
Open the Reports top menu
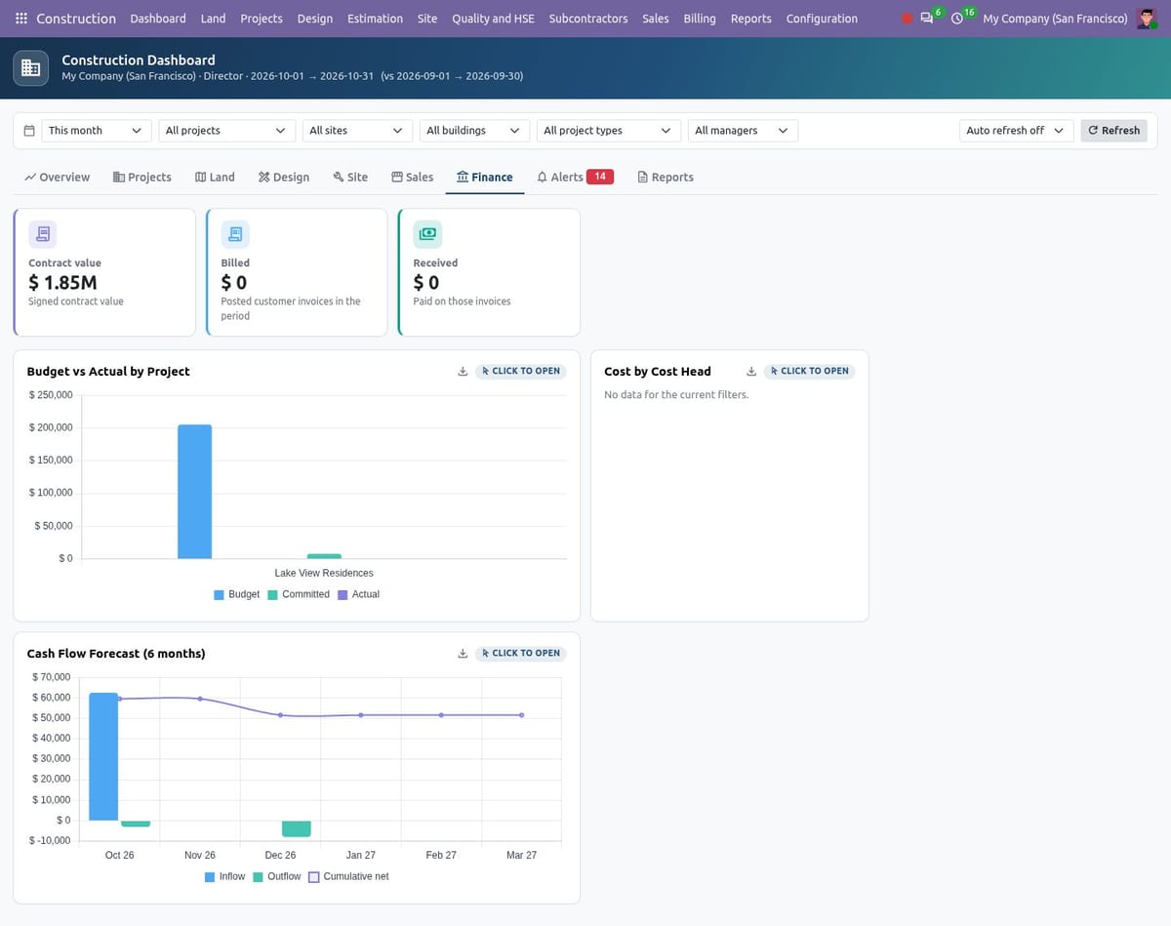click(751, 19)
